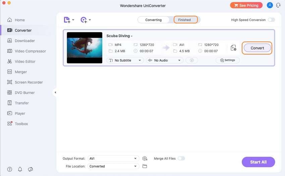The image size is (285, 176).
Task: Click the Load DVD disc icon
Action: click(83, 20)
